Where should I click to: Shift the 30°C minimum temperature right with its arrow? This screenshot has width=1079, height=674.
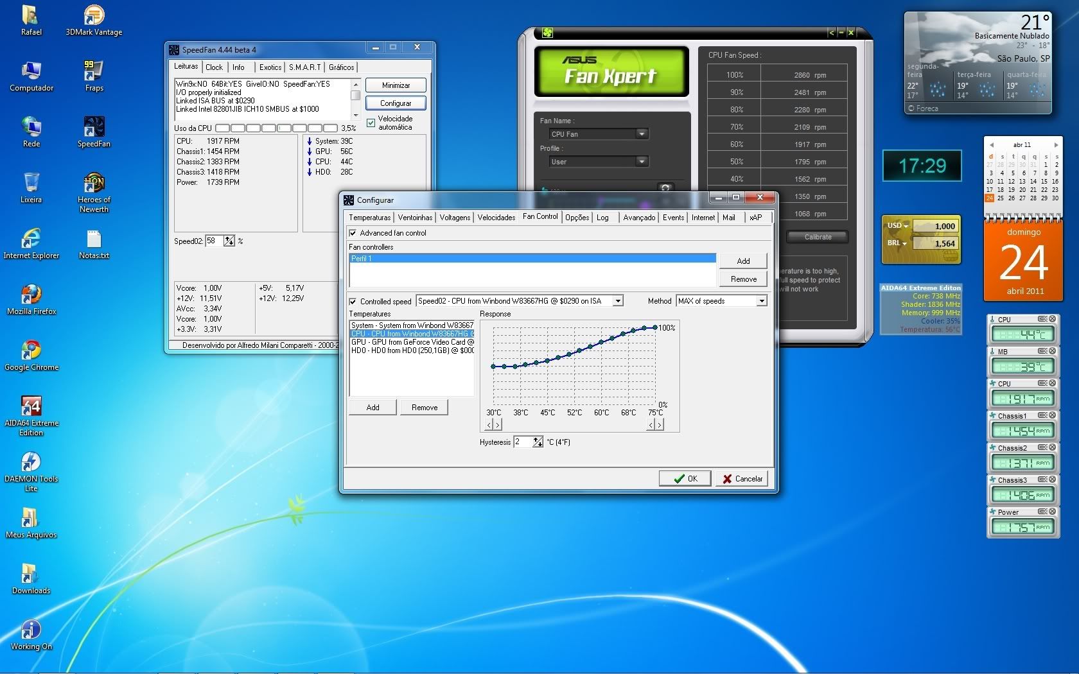(498, 424)
